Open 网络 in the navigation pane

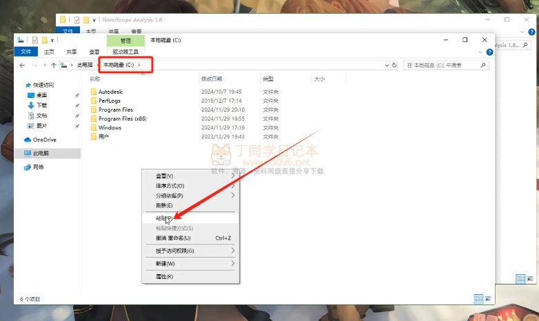pyautogui.click(x=38, y=167)
